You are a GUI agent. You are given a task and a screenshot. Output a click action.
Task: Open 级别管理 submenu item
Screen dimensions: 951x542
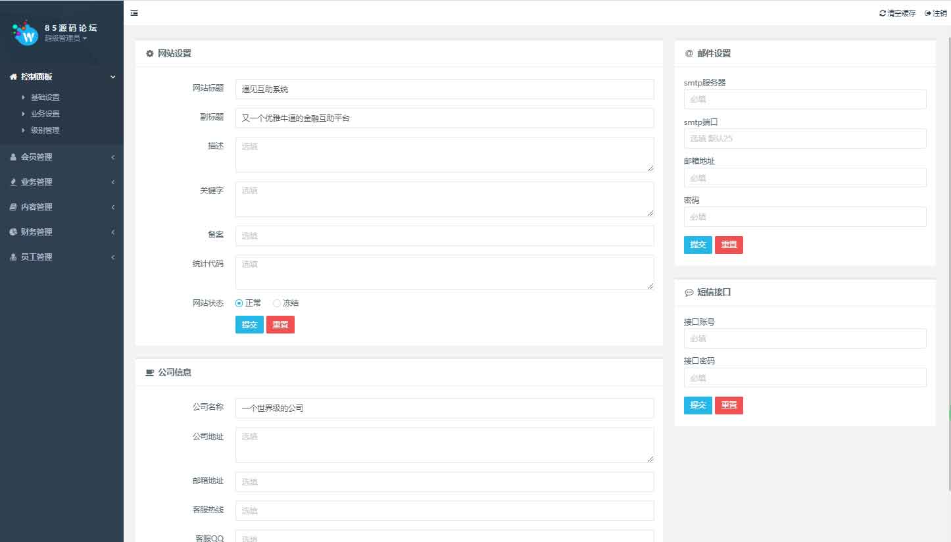(x=45, y=130)
